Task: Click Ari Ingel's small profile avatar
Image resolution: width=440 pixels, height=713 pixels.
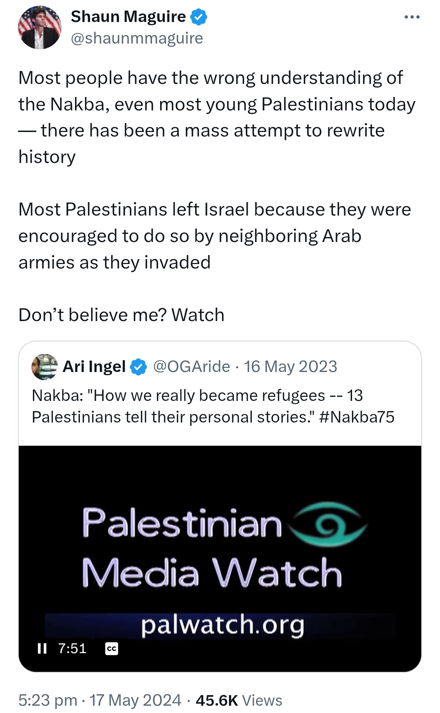Action: coord(44,367)
